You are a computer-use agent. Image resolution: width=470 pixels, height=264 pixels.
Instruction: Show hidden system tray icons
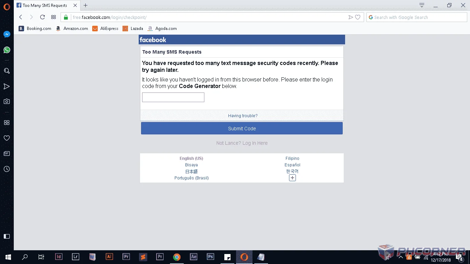(x=400, y=257)
